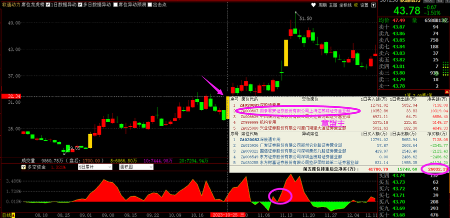Click the upward arrow box icon
This screenshot has height=218, width=450.
(x=373, y=5)
